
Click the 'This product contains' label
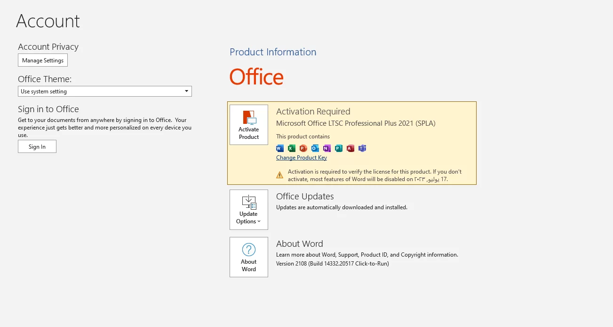click(x=303, y=137)
